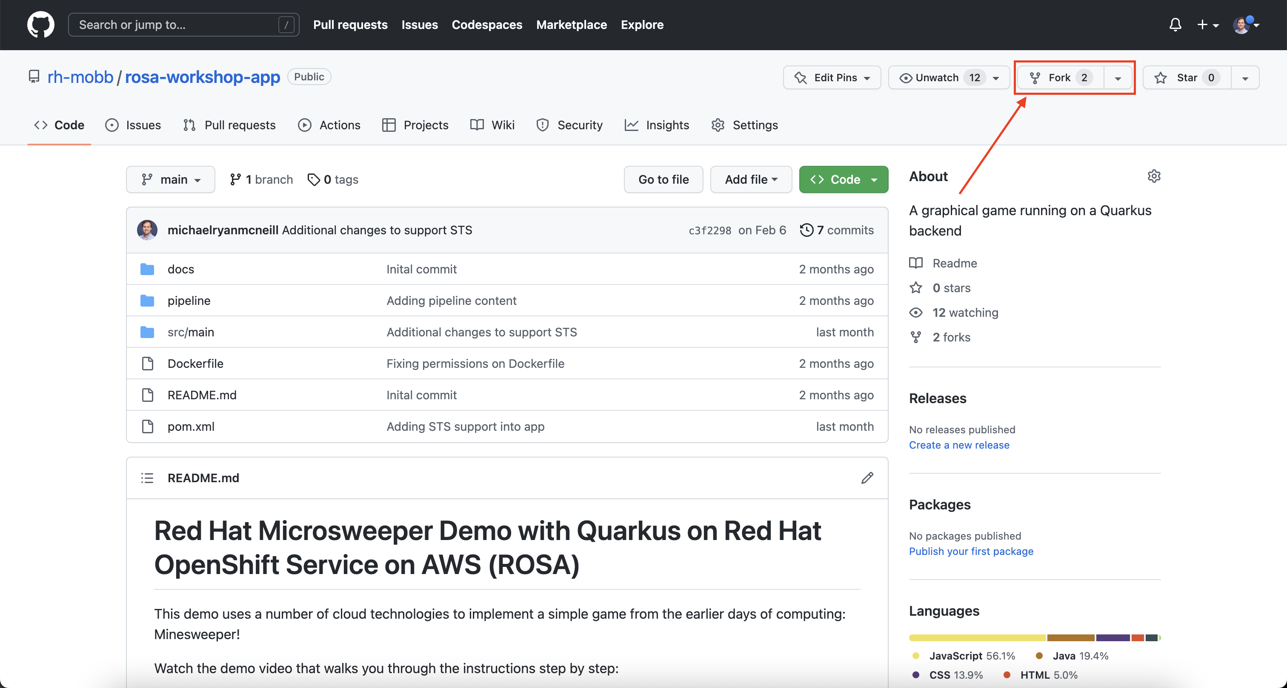
Task: Switch to the repo Pull requests tab
Action: pyautogui.click(x=229, y=125)
